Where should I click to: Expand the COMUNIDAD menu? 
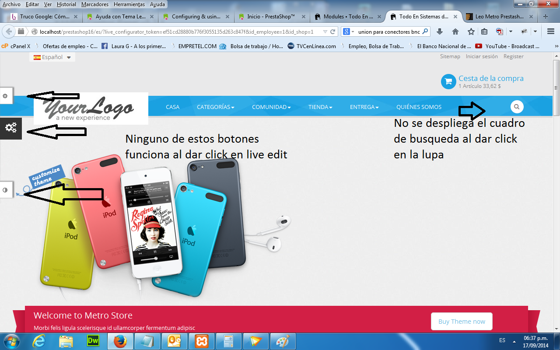click(x=272, y=107)
